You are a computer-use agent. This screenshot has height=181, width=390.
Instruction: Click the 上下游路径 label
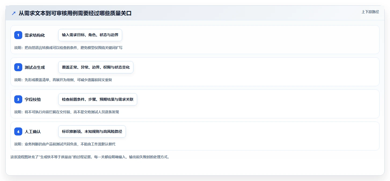[x=370, y=12]
